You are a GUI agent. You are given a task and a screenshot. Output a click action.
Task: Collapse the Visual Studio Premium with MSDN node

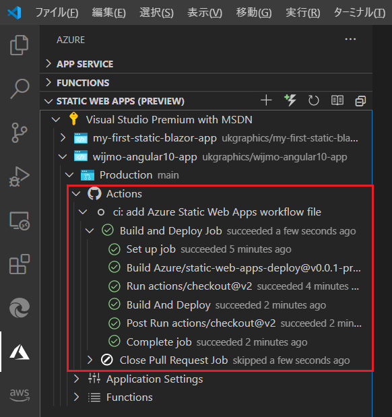coord(56,120)
